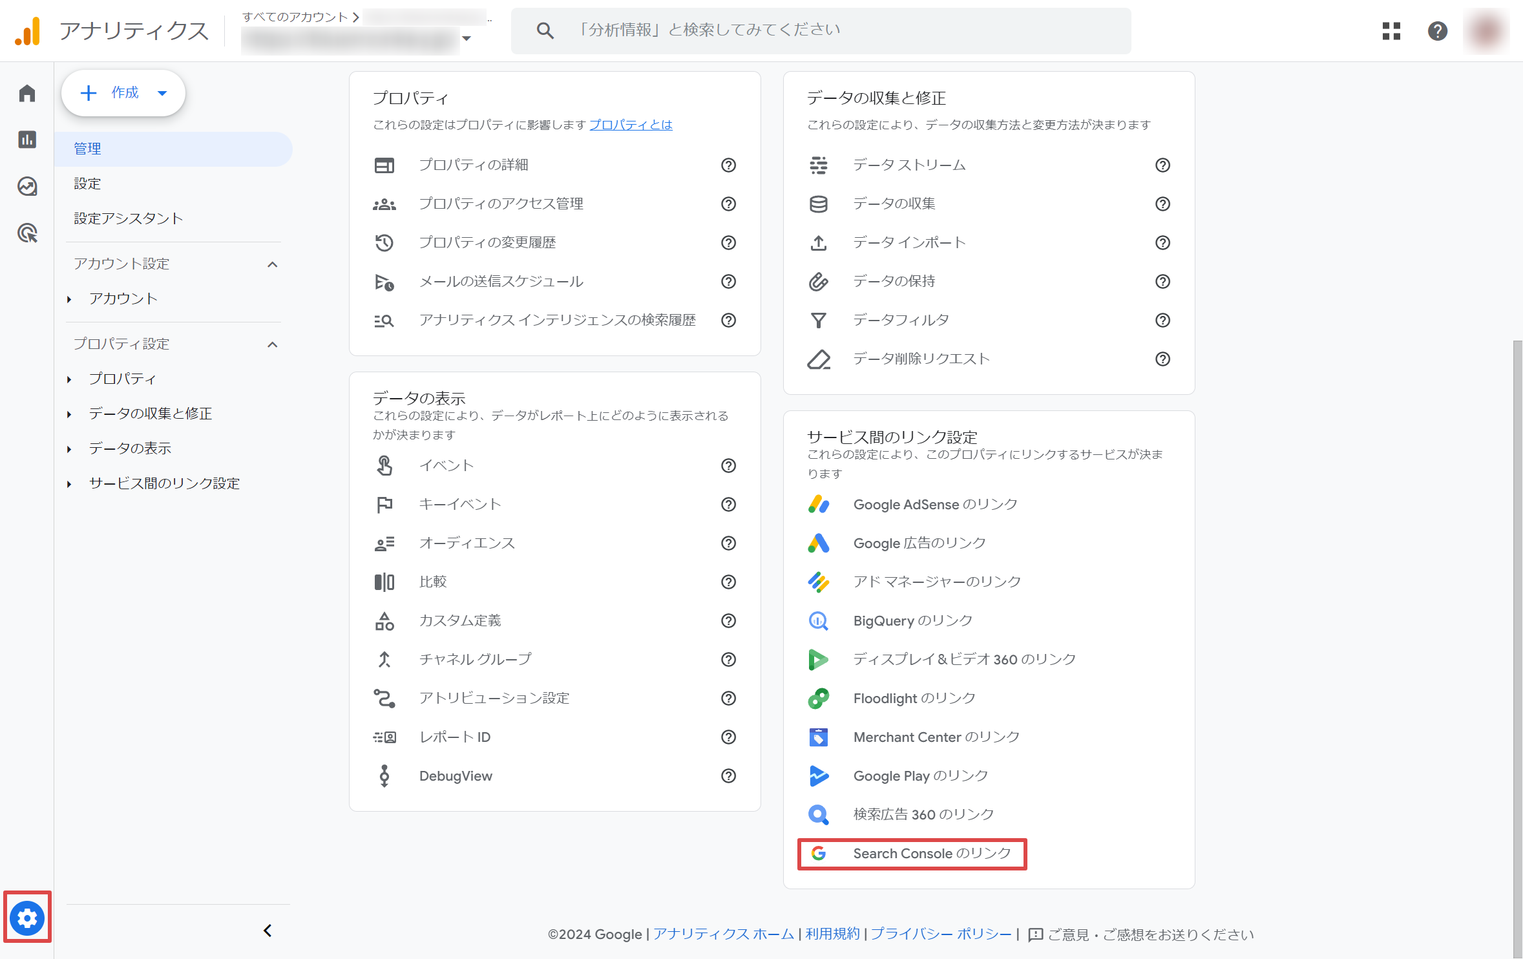Viewport: 1523px width, 959px height.
Task: Click the Floodlight link icon
Action: coord(819,698)
